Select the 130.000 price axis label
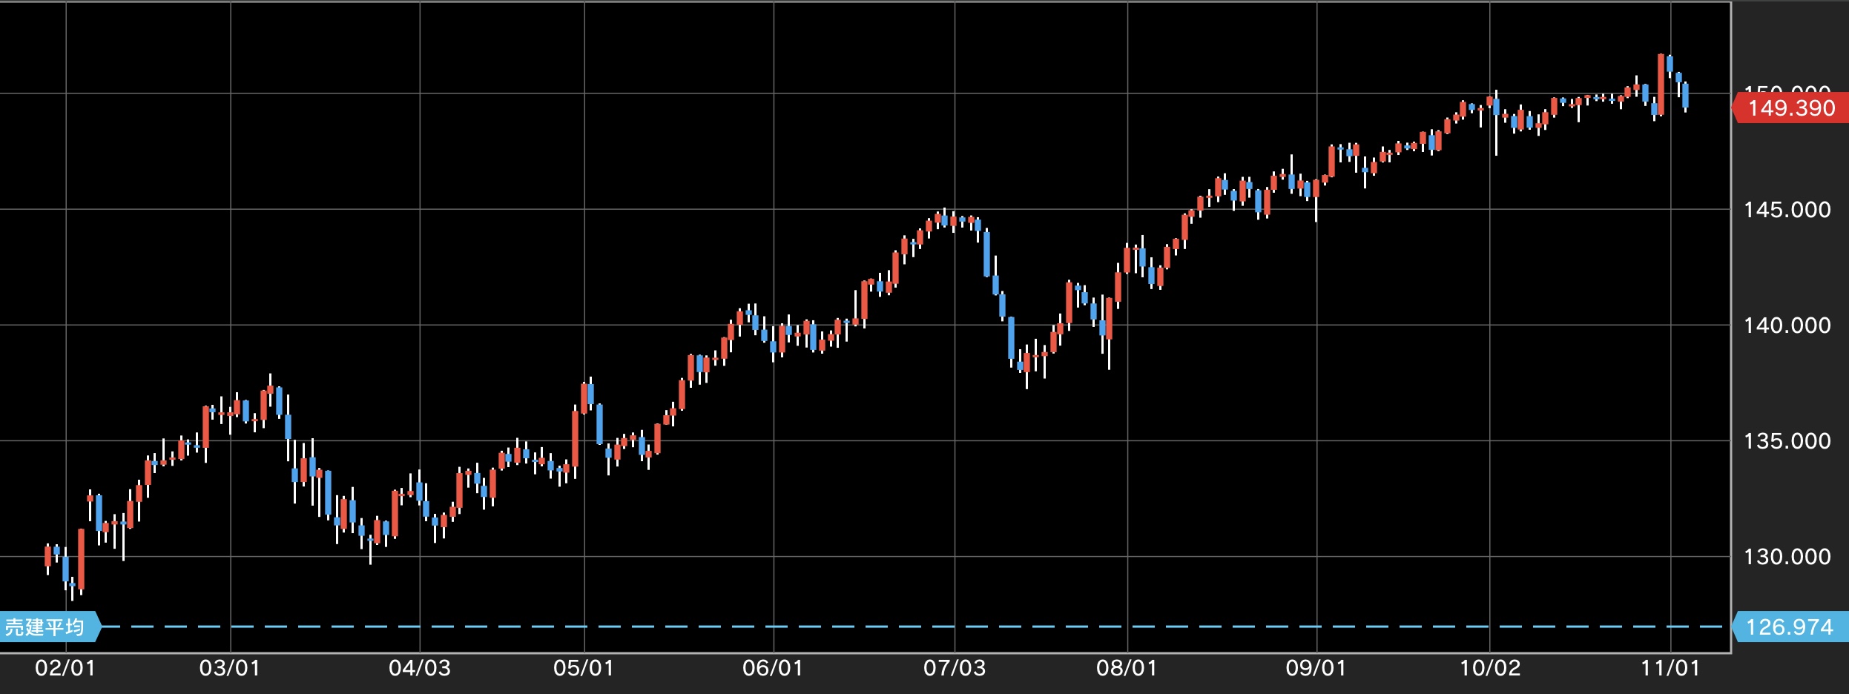 point(1787,557)
